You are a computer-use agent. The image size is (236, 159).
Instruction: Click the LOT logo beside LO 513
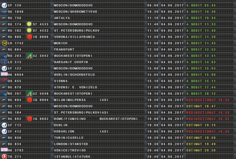4,62
